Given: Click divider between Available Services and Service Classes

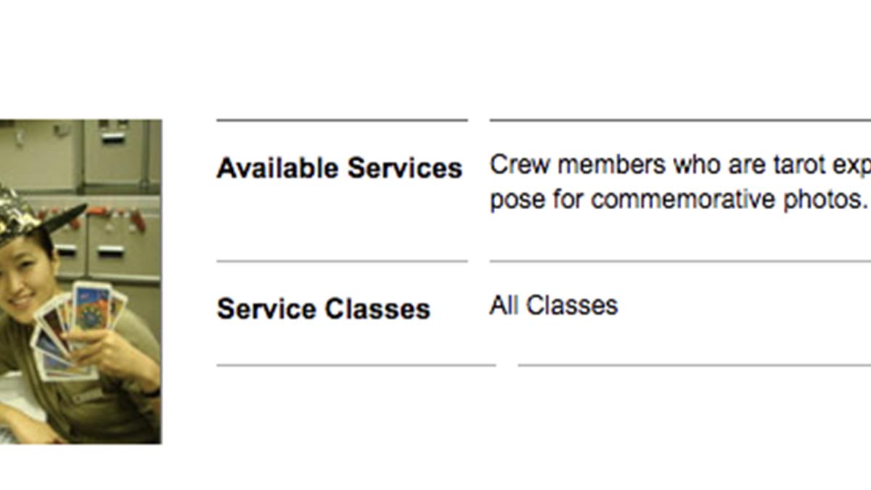Looking at the screenshot, I should (341, 261).
